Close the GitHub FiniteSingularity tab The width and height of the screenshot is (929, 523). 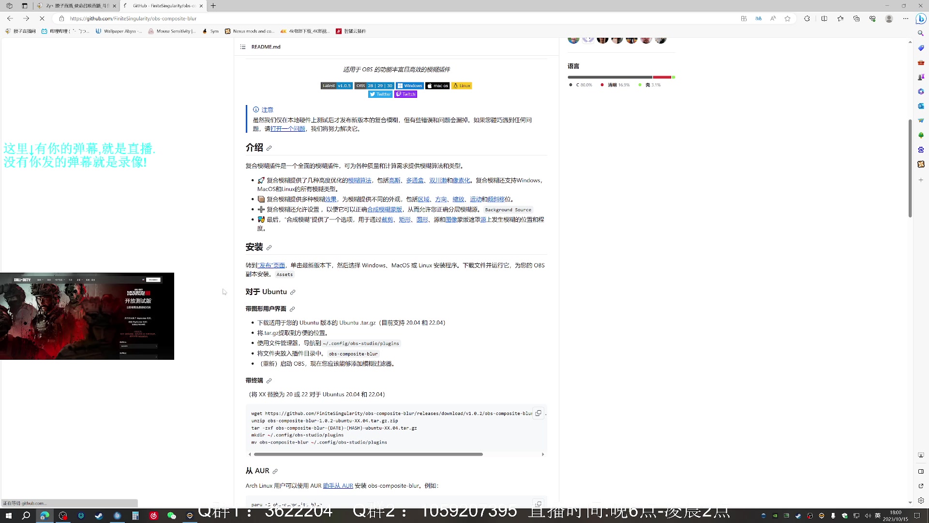[201, 6]
